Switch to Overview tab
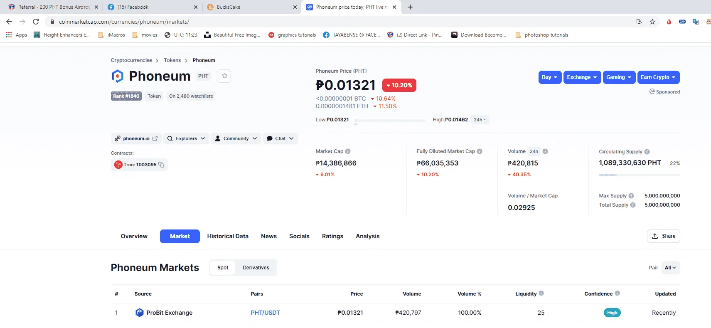This screenshot has height=328, width=711. pyautogui.click(x=134, y=236)
